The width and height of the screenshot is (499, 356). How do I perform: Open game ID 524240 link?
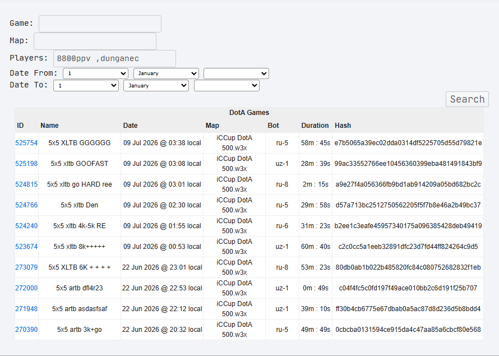26,226
